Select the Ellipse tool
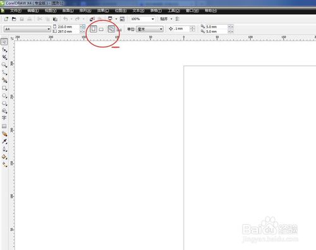Viewport: 316px width, 250px height. 4,96
